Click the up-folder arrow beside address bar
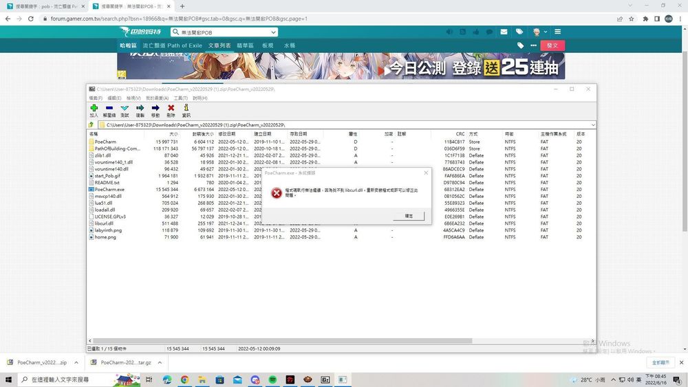The image size is (688, 387). pyautogui.click(x=92, y=125)
